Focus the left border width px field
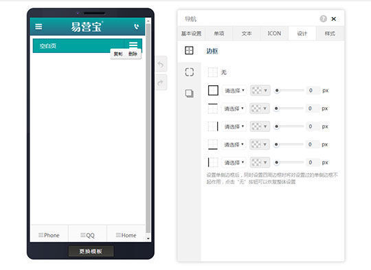 pos(312,162)
